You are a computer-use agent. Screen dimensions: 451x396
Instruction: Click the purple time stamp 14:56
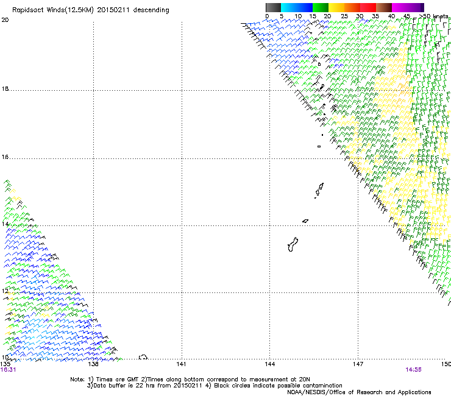(x=413, y=370)
